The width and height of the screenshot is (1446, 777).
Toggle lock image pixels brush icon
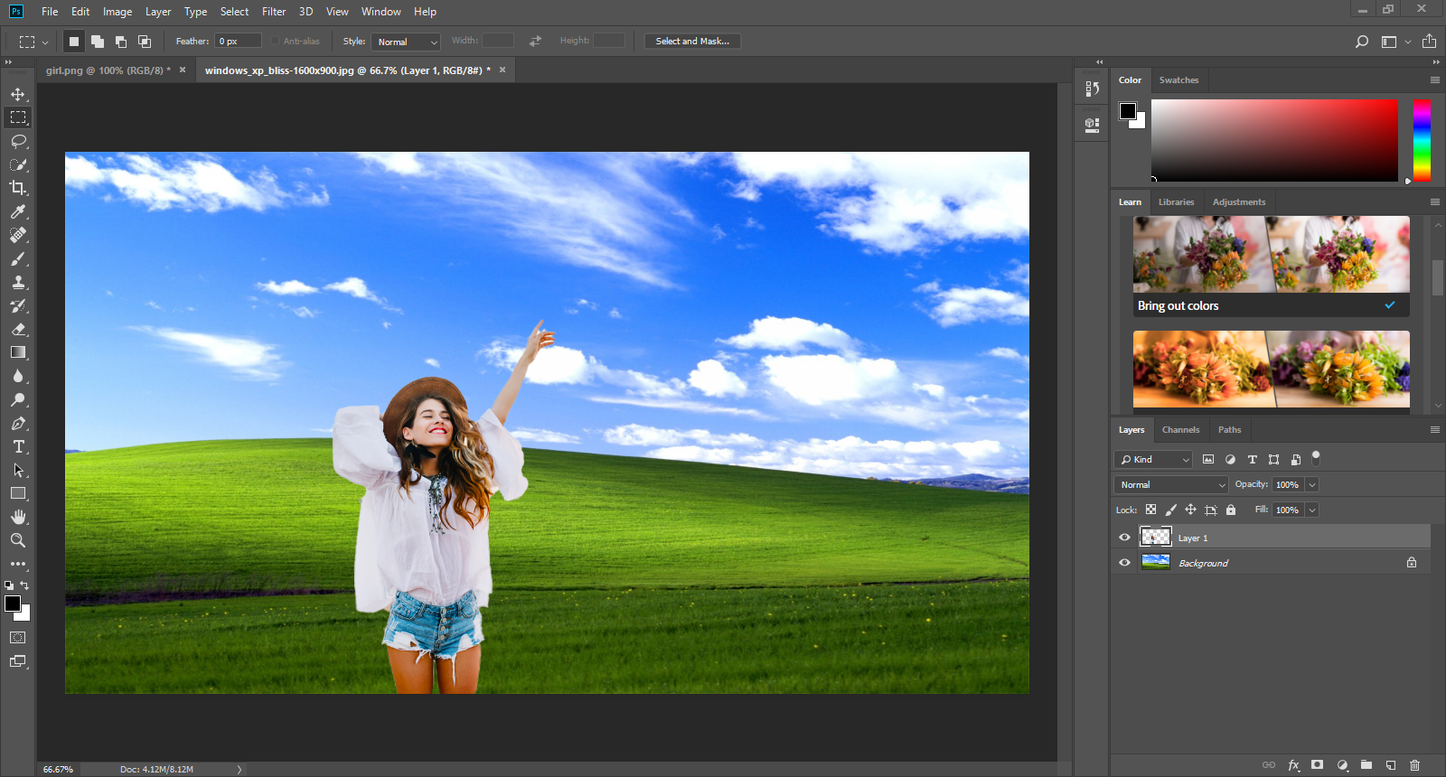click(x=1170, y=510)
